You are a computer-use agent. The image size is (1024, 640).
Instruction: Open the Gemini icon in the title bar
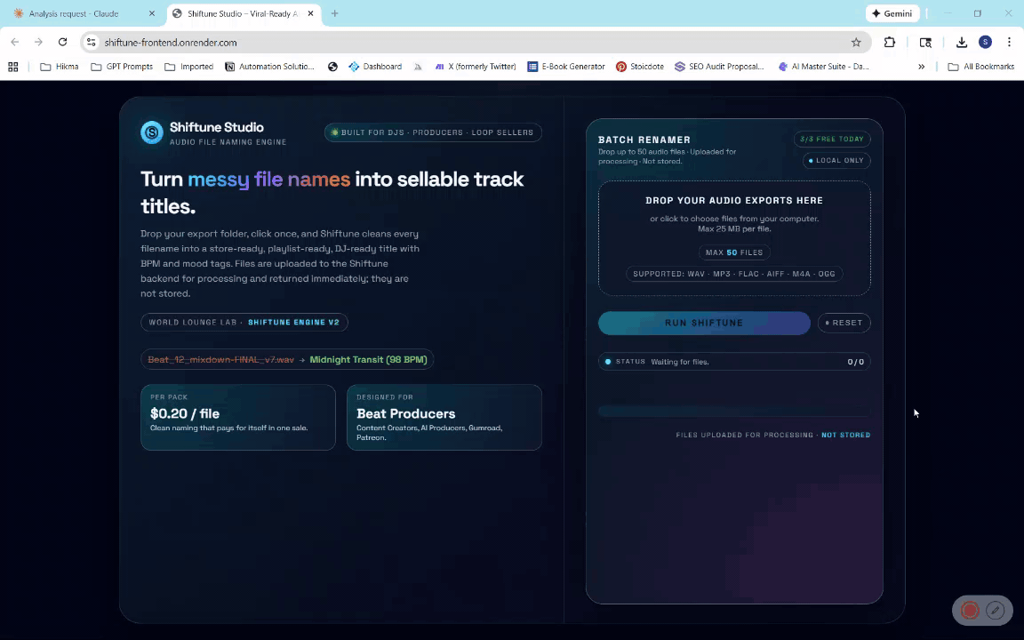pyautogui.click(x=892, y=13)
